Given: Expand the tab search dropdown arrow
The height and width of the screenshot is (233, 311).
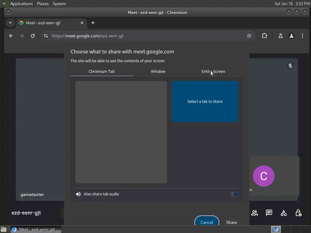Looking at the screenshot, I should tap(10, 23).
